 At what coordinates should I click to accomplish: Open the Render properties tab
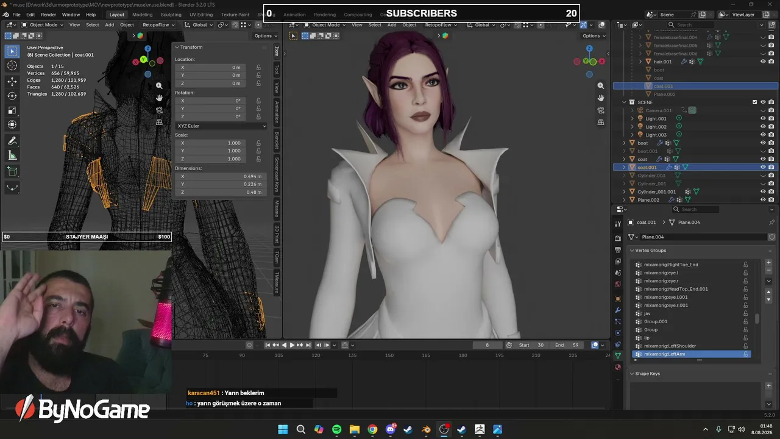click(x=618, y=238)
